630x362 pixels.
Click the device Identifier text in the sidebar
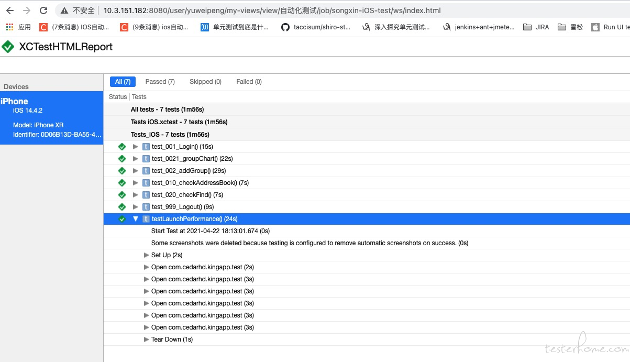pos(57,135)
